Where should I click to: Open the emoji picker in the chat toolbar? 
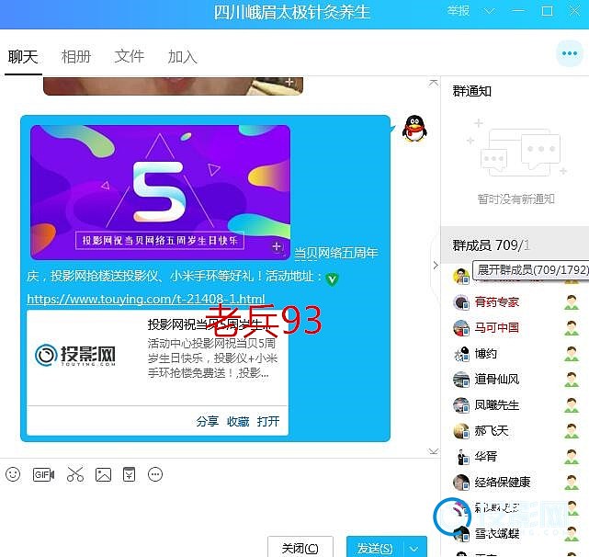[13, 474]
